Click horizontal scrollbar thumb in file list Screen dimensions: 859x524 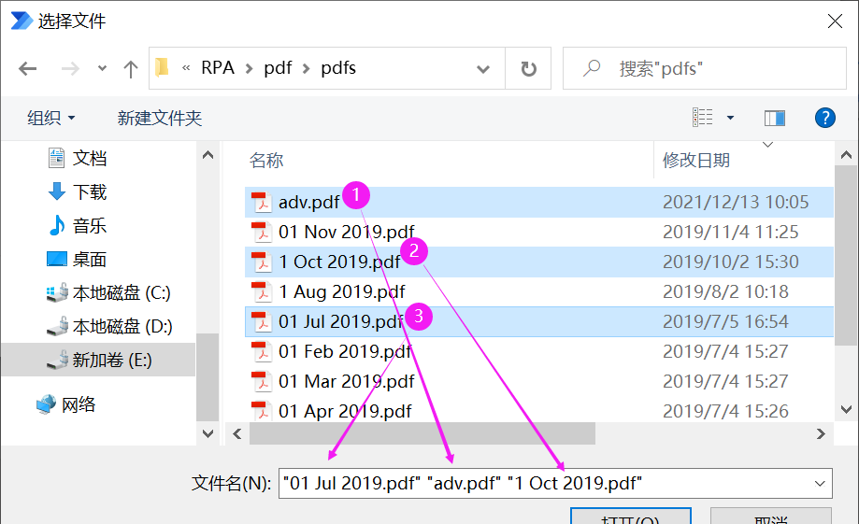tap(422, 433)
